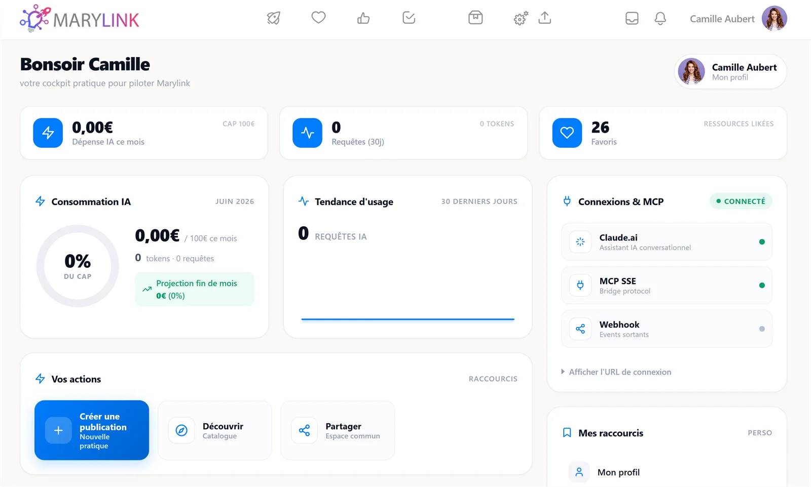Click the 'Bonsoir Camille' heading
This screenshot has width=811, height=487.
coord(85,64)
